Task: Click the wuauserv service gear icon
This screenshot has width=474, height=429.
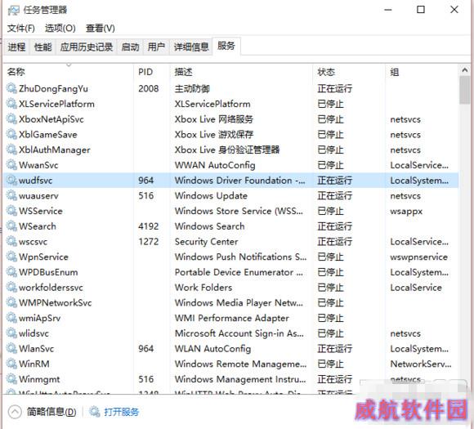Action: [x=11, y=195]
